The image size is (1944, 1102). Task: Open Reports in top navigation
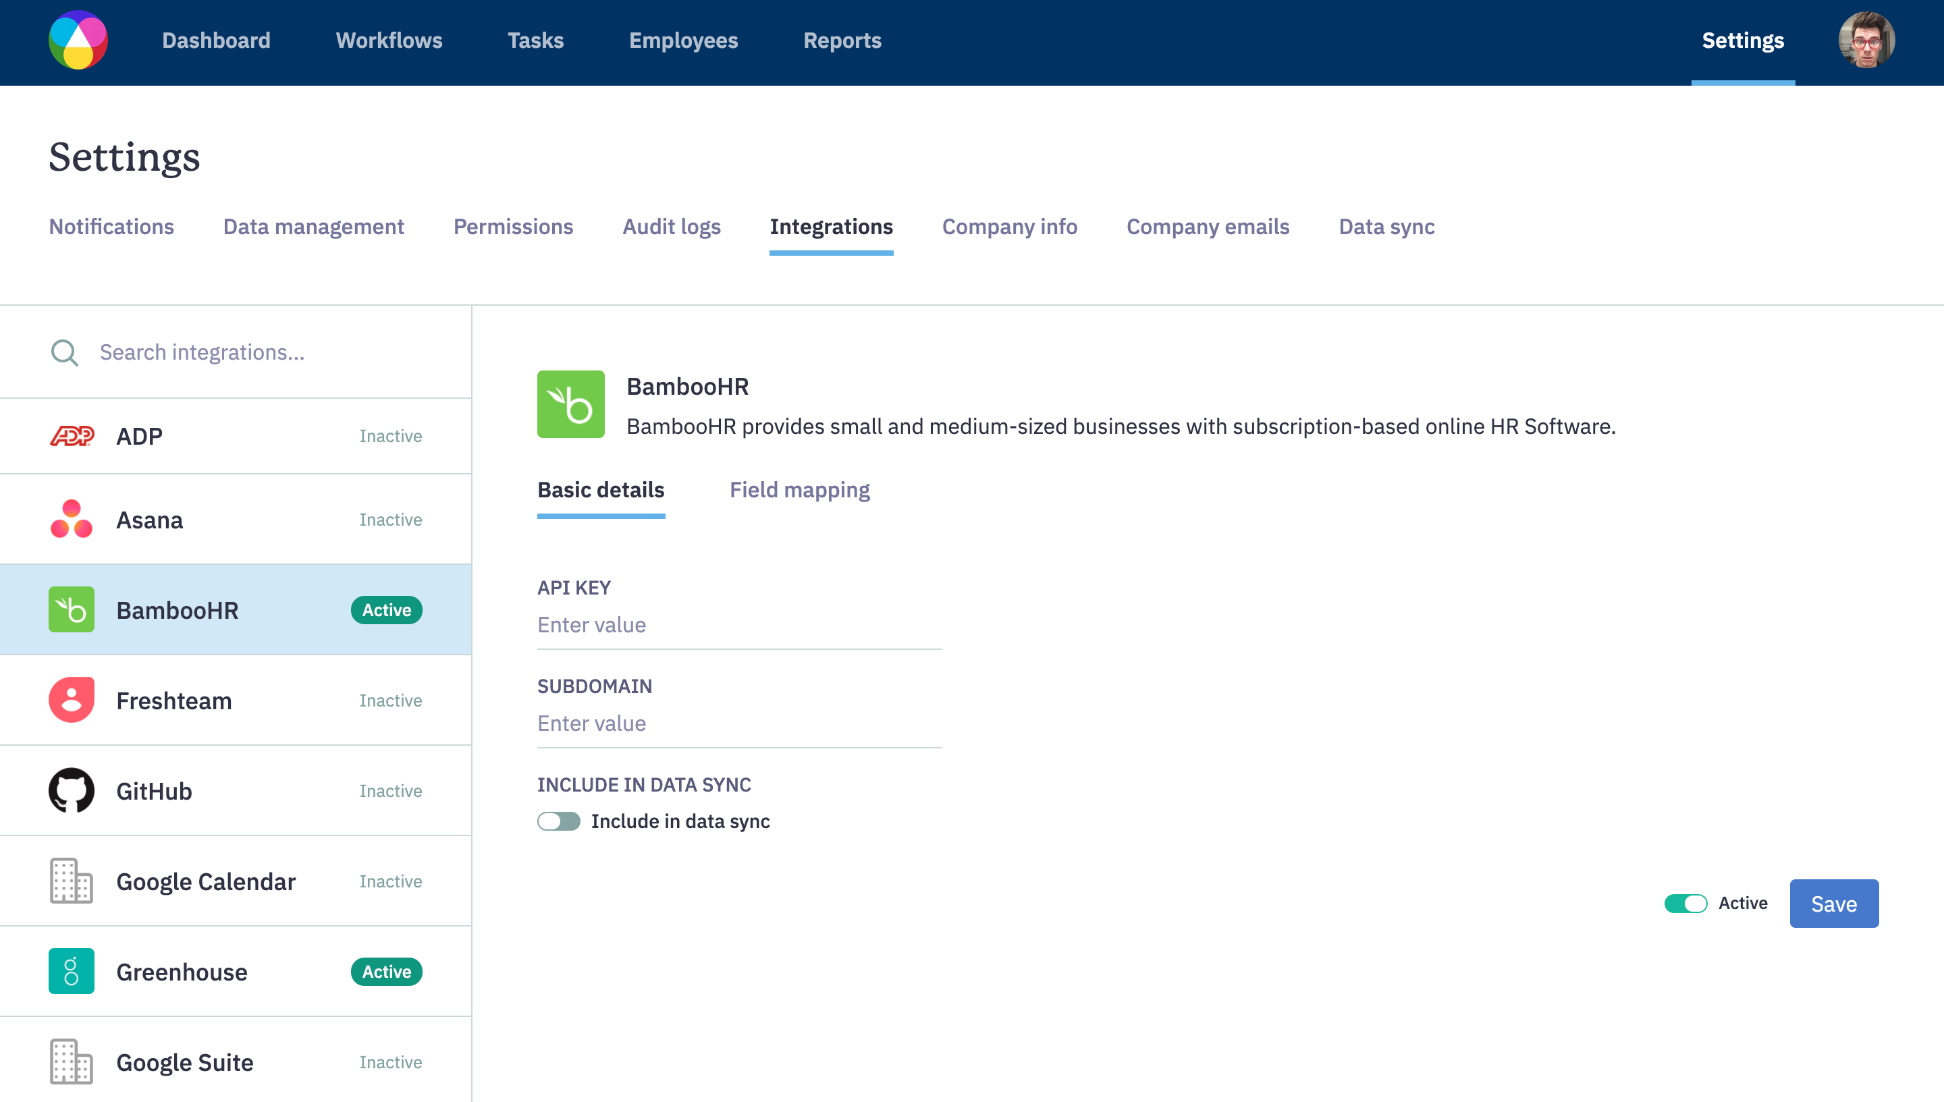coord(842,40)
